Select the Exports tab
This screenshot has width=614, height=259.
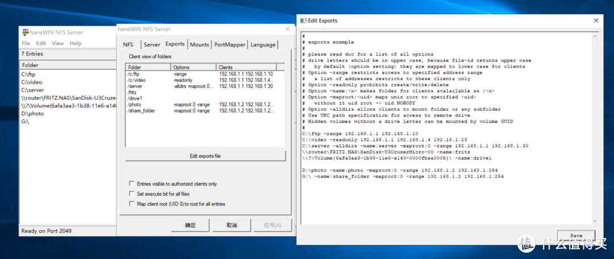click(x=175, y=44)
